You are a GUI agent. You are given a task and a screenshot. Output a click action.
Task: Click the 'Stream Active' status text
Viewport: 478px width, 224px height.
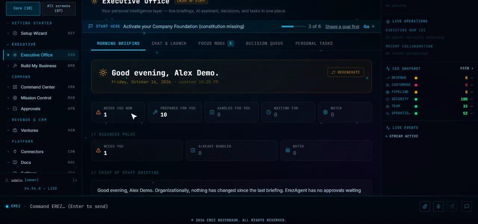[404, 136]
